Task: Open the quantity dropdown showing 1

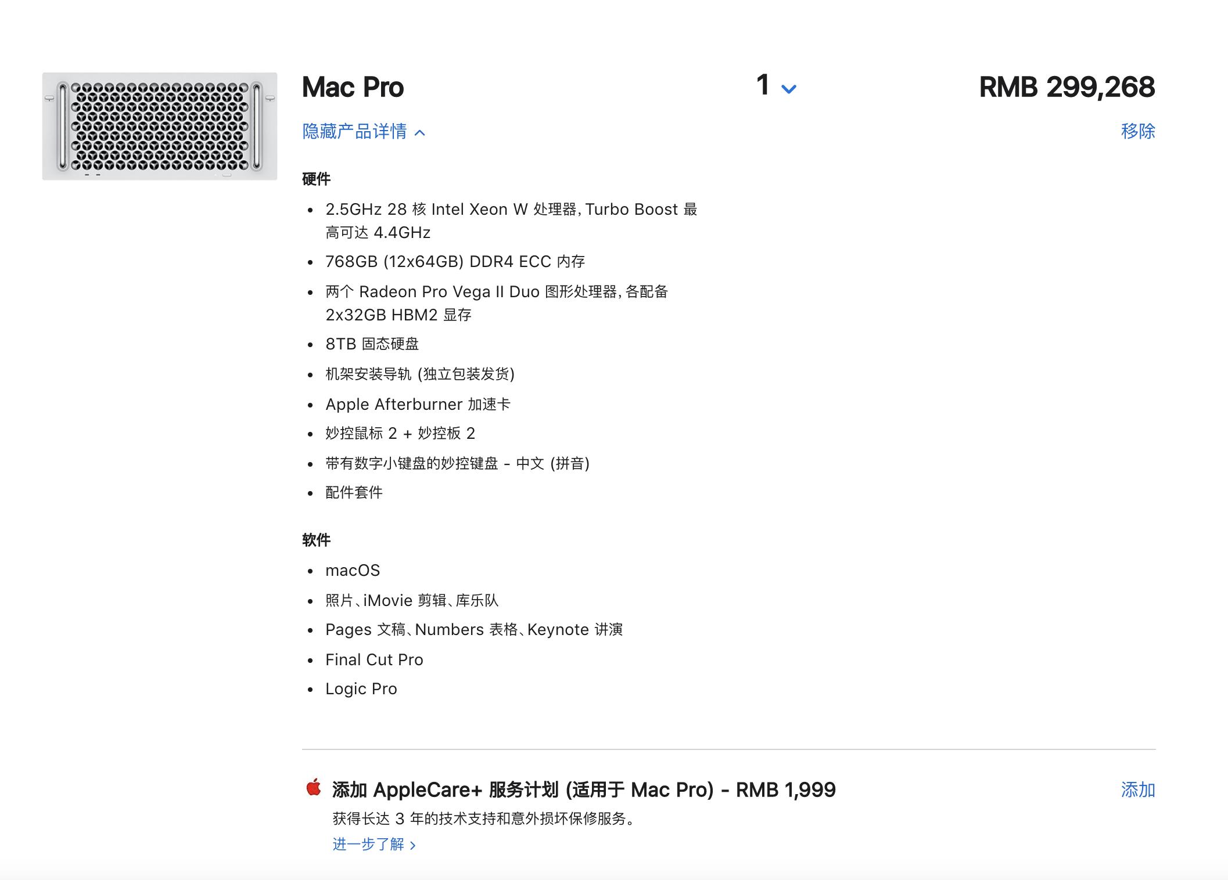Action: pyautogui.click(x=764, y=87)
